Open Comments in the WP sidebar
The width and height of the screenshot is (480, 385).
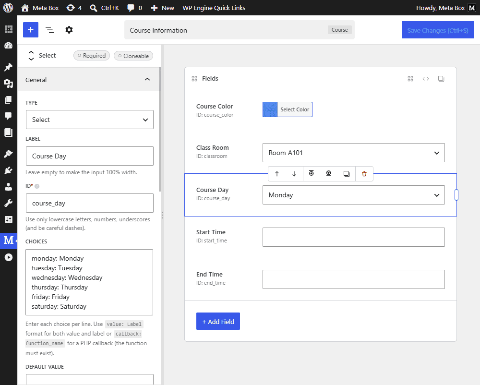(x=9, y=116)
